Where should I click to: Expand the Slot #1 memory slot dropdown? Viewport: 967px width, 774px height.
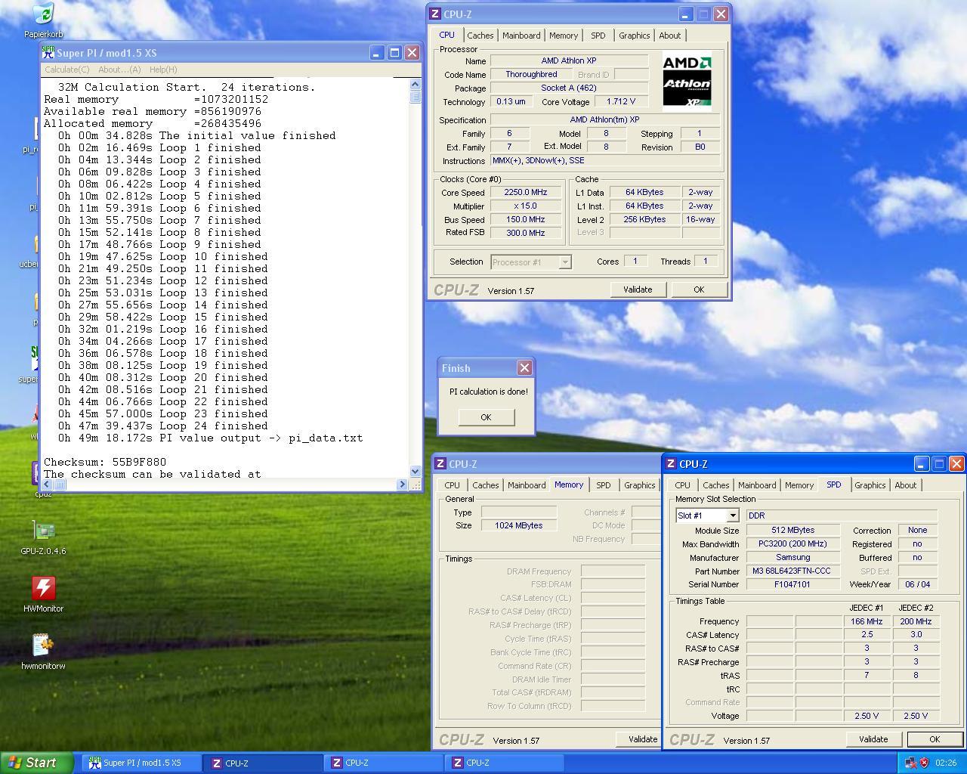732,515
